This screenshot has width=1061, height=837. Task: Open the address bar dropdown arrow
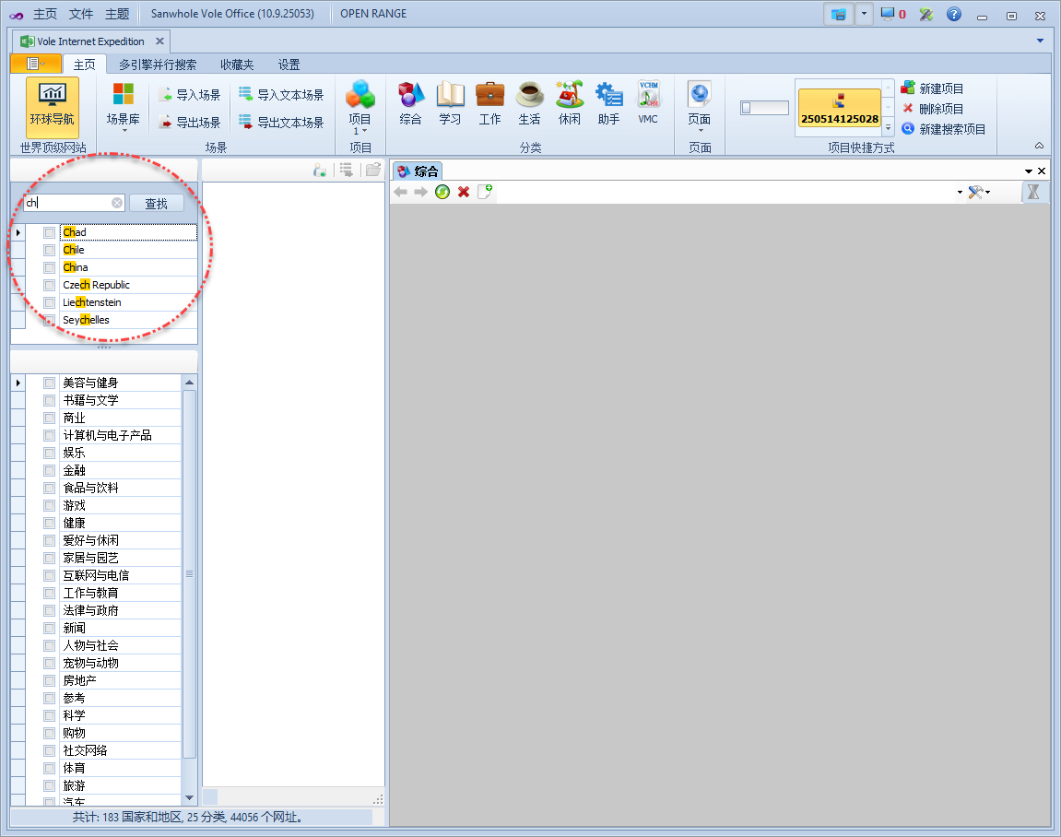coord(960,192)
